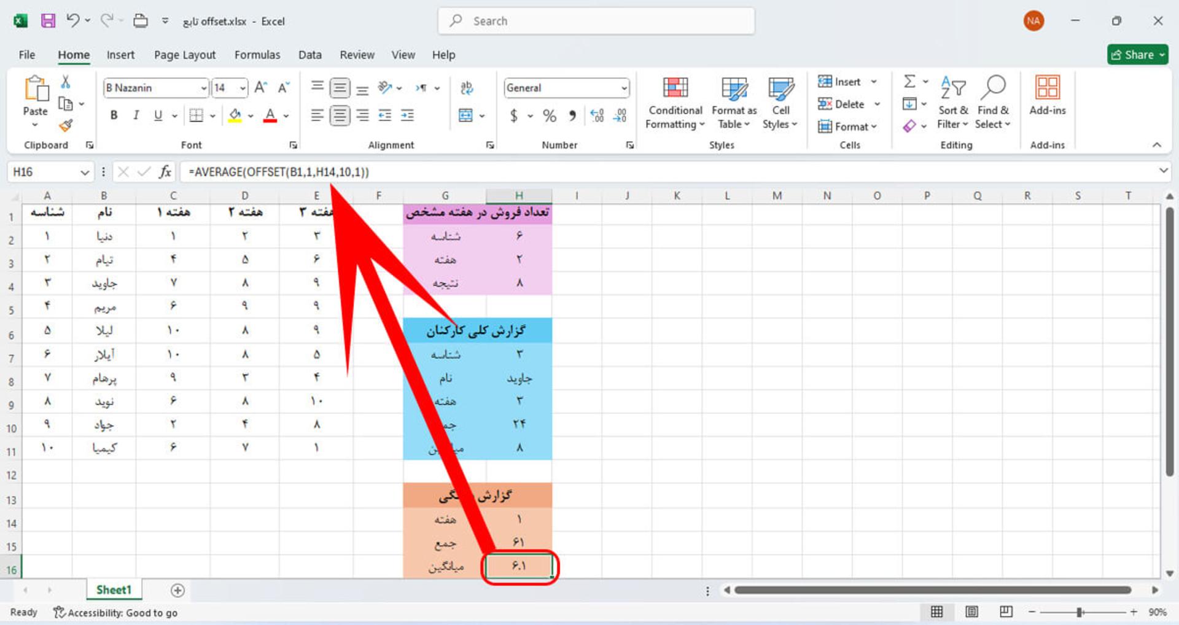The image size is (1179, 625).
Task: Open Find & Select menu
Action: [x=993, y=103]
